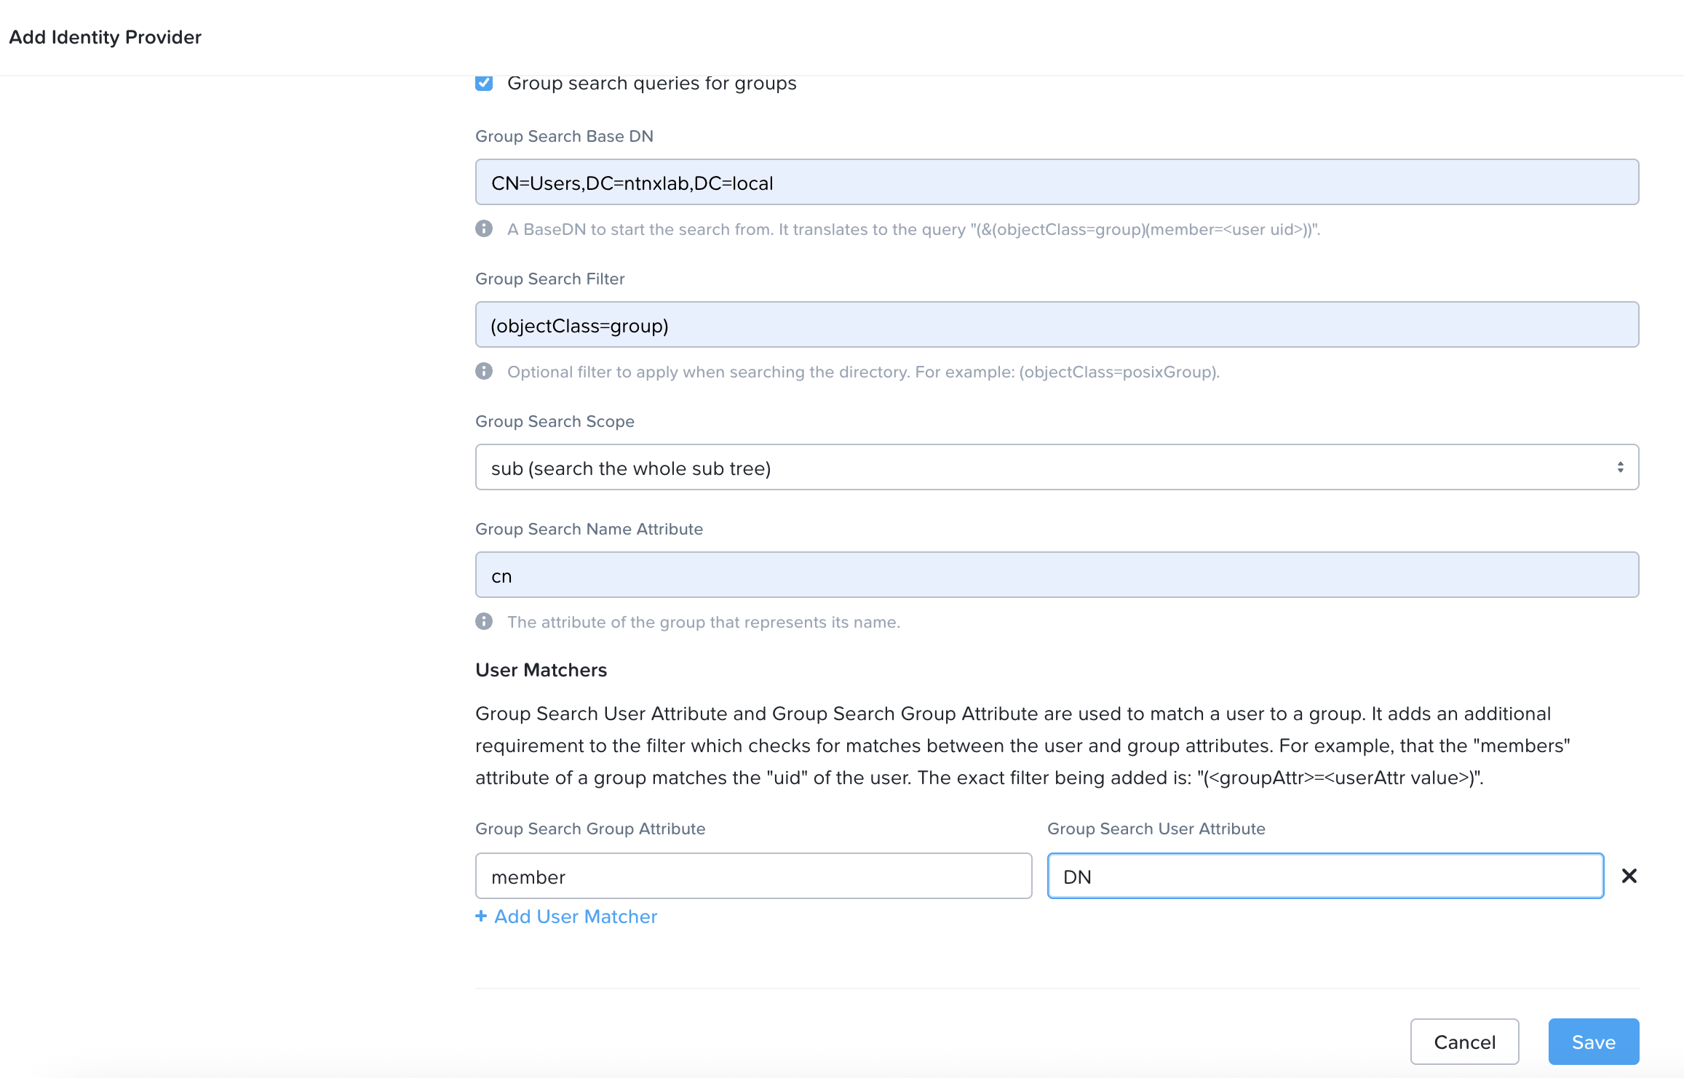The width and height of the screenshot is (1684, 1078).
Task: Uncheck Group search queries for groups
Action: coord(484,83)
